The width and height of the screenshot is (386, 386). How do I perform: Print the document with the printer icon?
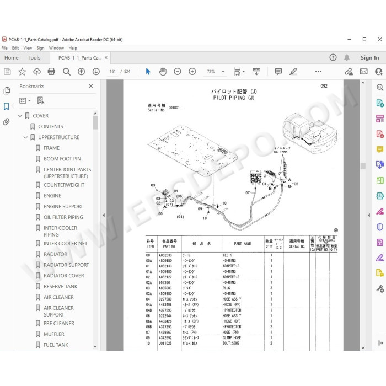pos(51,72)
